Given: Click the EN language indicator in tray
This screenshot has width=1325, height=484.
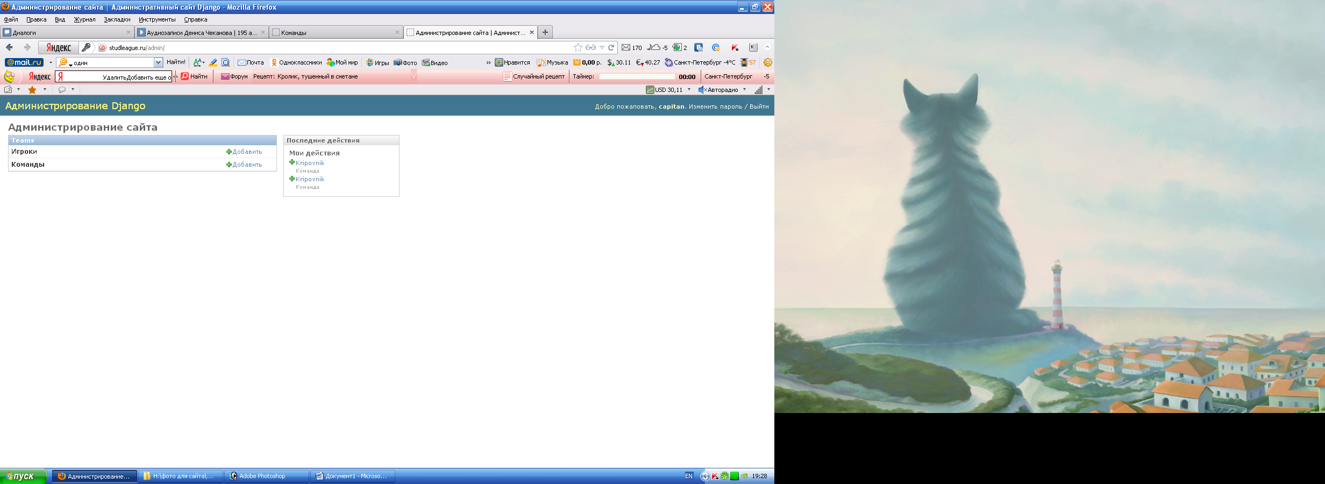Looking at the screenshot, I should 689,476.
